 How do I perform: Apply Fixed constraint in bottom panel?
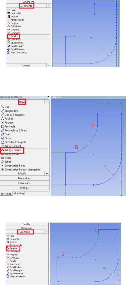coord(11,236)
